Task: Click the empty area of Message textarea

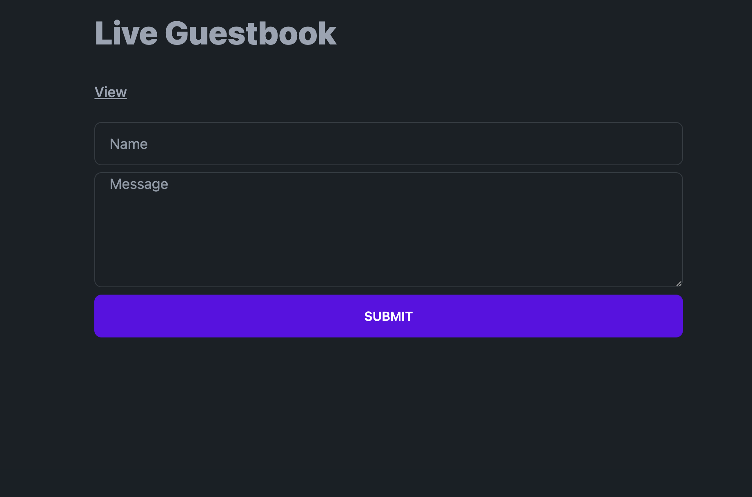Action: pyautogui.click(x=389, y=241)
